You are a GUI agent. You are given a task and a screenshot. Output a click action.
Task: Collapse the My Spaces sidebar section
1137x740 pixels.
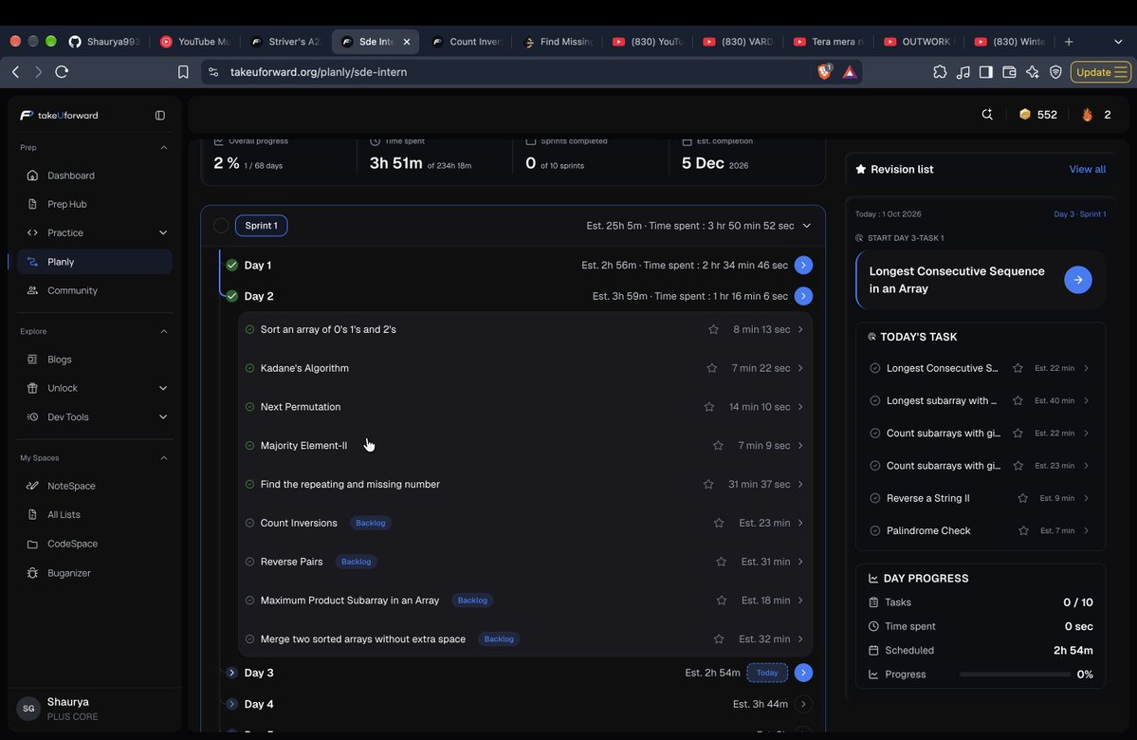164,458
